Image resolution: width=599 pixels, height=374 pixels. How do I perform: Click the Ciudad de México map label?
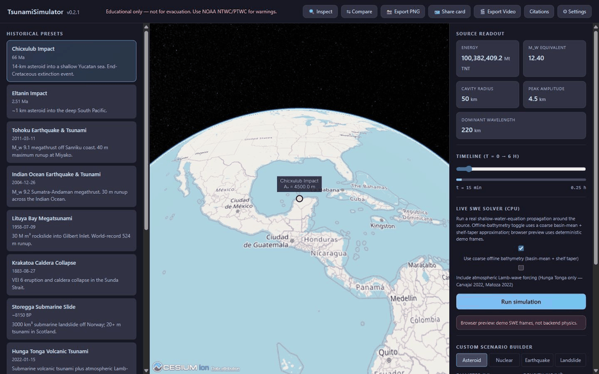pos(239,203)
